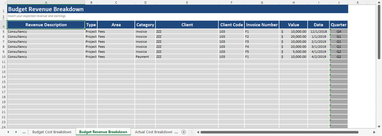The width and height of the screenshot is (382, 136).
Task: Select the Category header cell
Action: click(x=145, y=25)
